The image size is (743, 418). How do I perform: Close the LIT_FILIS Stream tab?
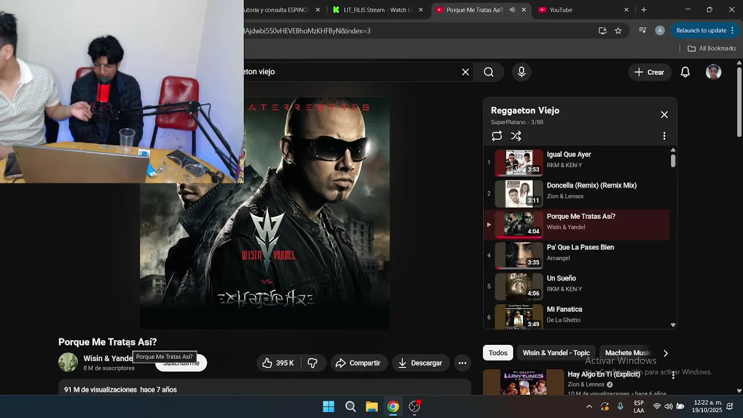(420, 10)
